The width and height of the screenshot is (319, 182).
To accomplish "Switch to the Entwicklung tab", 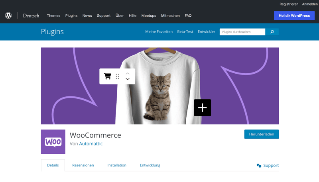I will [x=150, y=165].
